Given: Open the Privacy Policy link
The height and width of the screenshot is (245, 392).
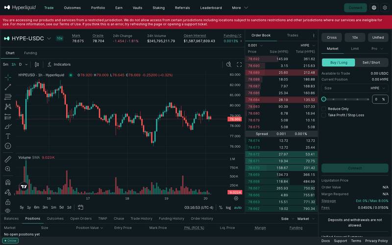Looking at the screenshot, I should pos(376,241).
